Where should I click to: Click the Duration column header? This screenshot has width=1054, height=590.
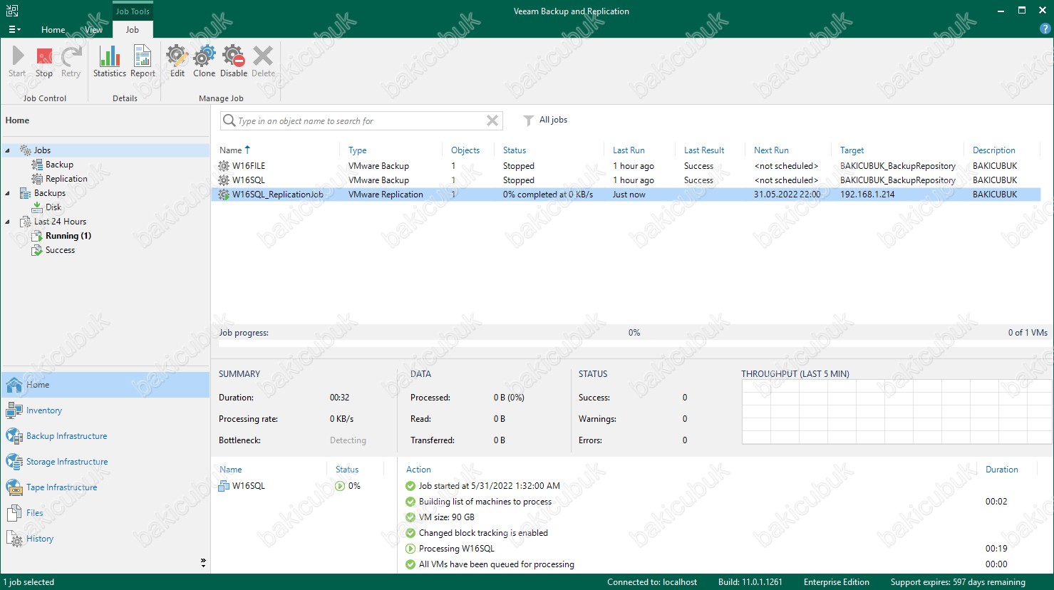point(1001,470)
